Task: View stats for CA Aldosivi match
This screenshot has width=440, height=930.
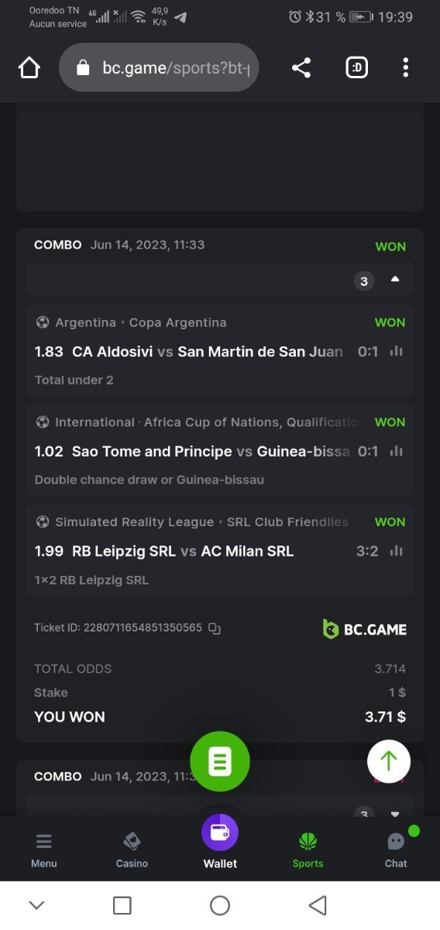Action: click(x=397, y=351)
